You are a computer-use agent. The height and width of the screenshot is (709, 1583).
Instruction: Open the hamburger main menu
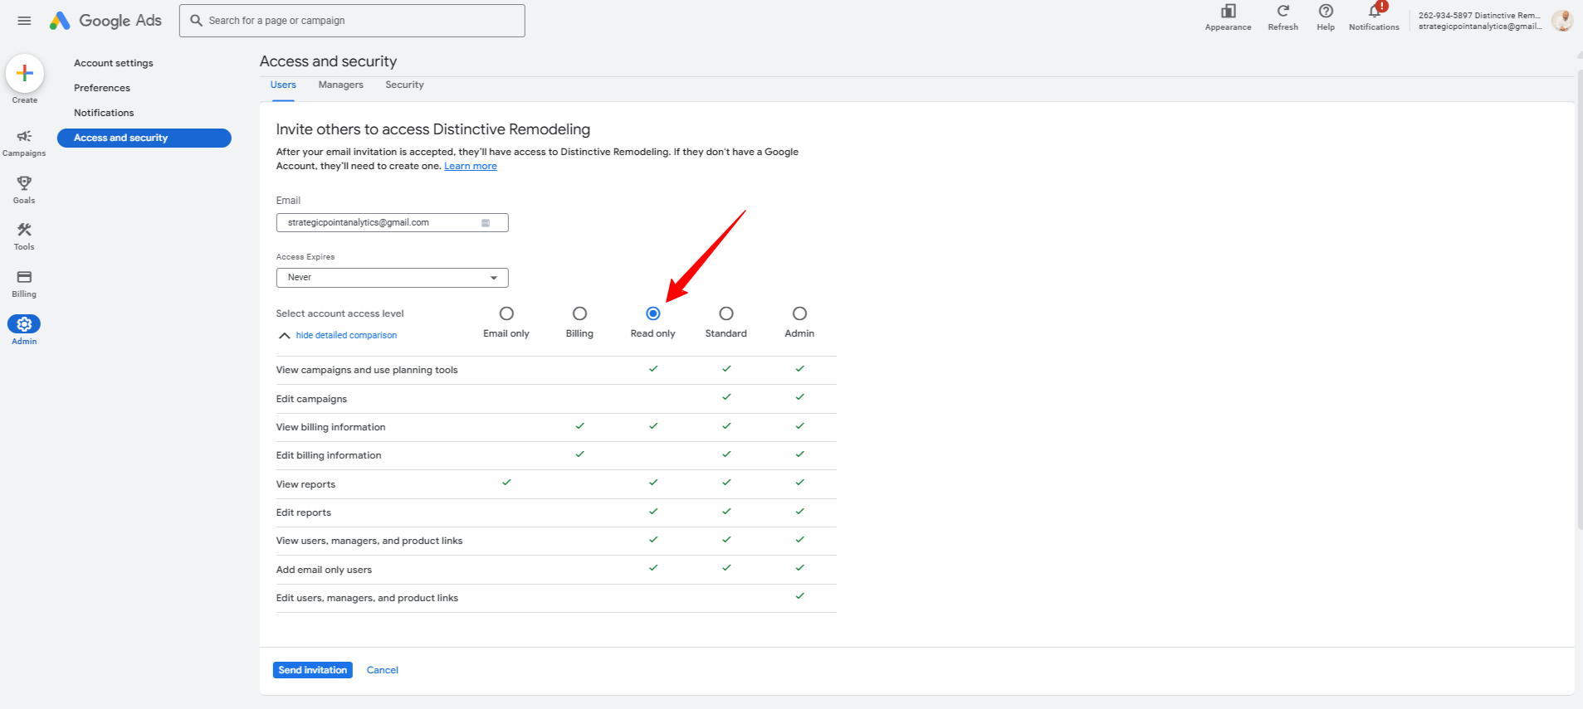(x=24, y=21)
